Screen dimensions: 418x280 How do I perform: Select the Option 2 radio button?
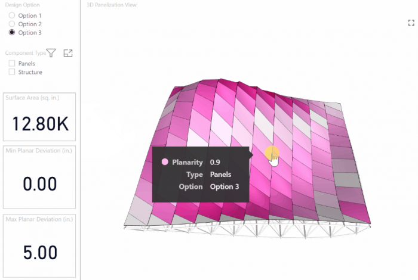tap(12, 24)
